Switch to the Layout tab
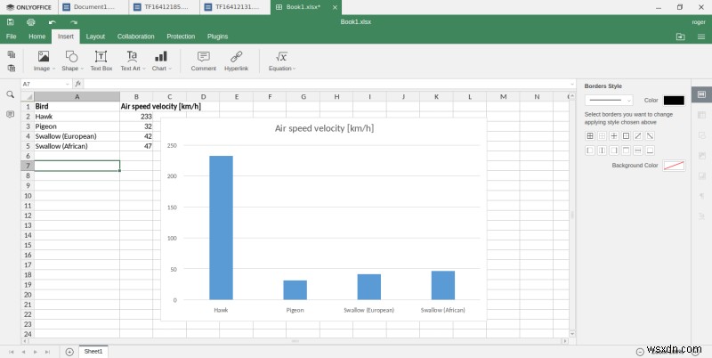This screenshot has height=358, width=712. (x=95, y=37)
